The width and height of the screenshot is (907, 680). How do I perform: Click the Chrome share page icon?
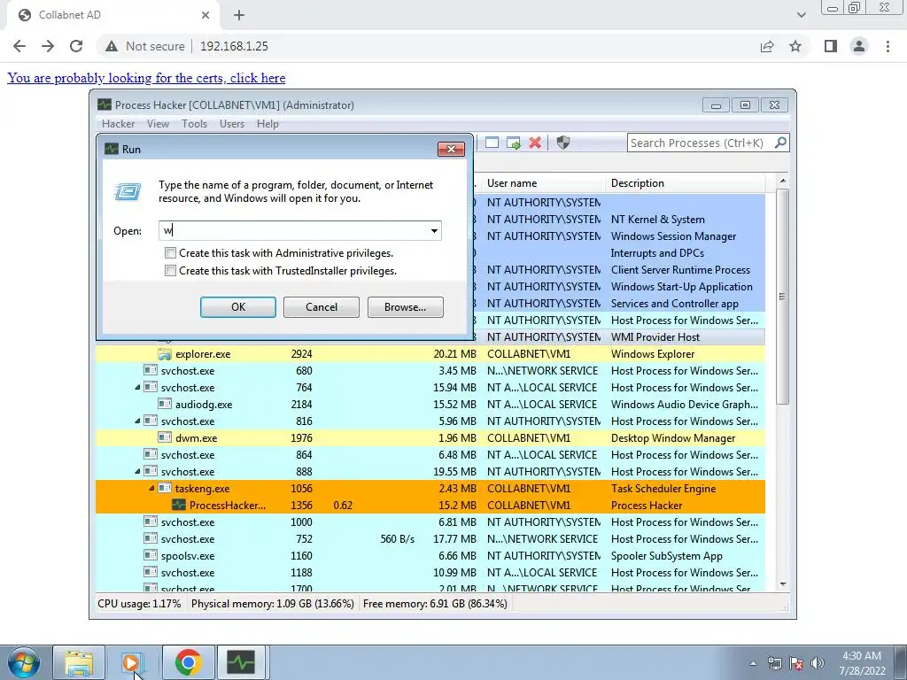(767, 46)
